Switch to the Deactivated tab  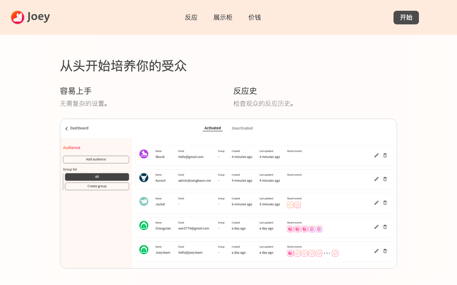pos(242,128)
